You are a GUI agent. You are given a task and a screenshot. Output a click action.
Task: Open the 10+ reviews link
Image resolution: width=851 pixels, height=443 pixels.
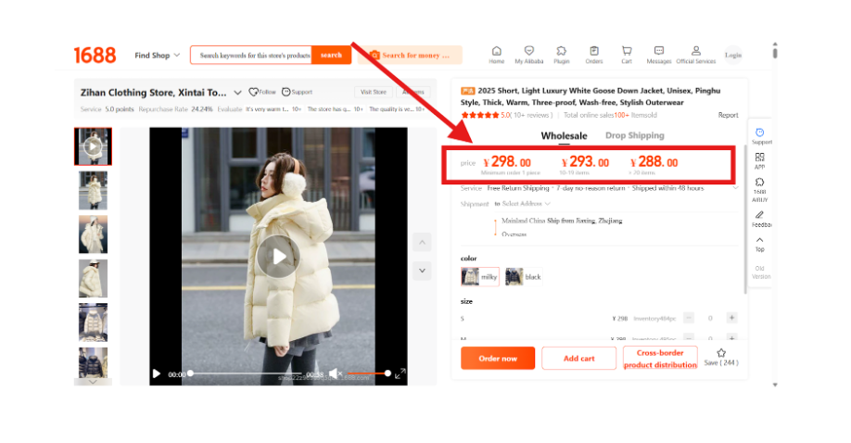click(x=533, y=115)
